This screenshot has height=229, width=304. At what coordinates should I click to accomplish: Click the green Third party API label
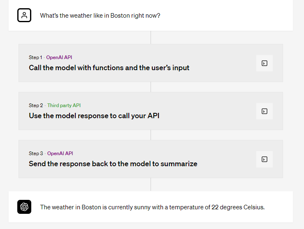click(x=64, y=105)
